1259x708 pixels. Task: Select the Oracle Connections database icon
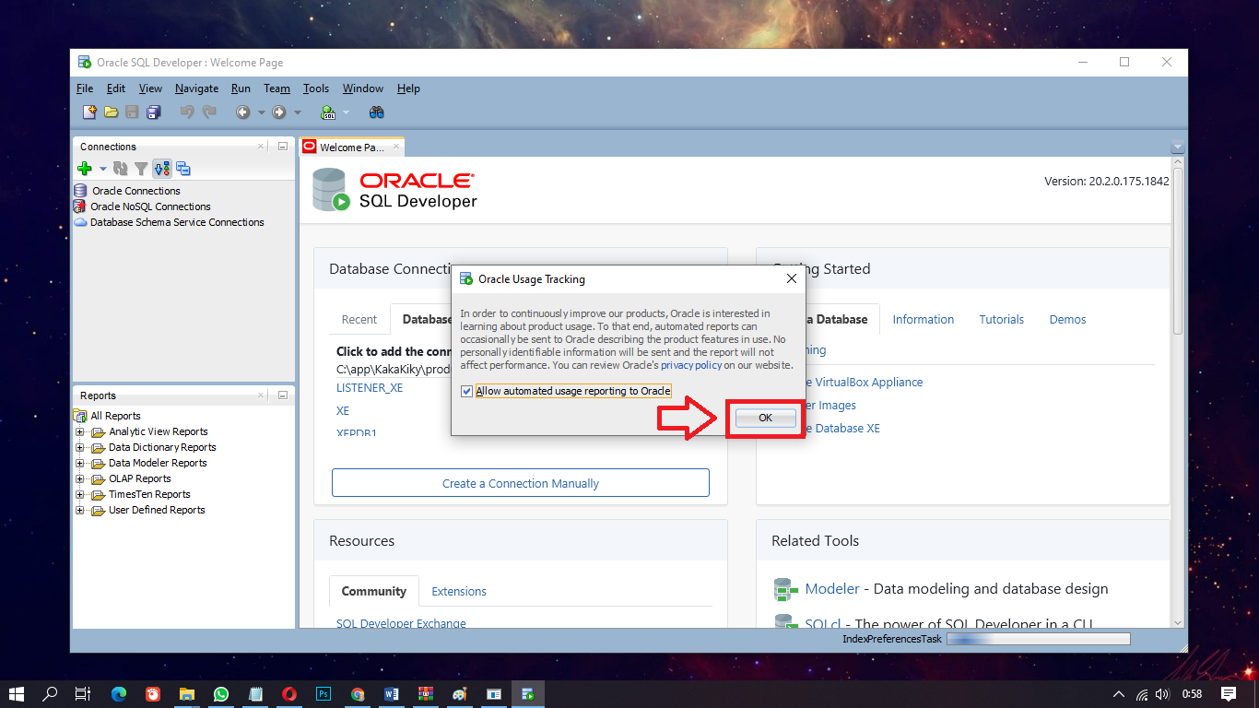pyautogui.click(x=80, y=191)
